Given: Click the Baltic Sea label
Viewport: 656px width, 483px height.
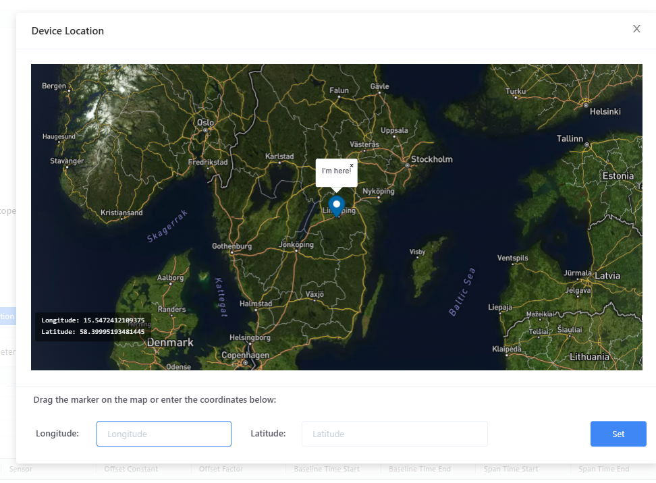Looking at the screenshot, I should pyautogui.click(x=462, y=292).
